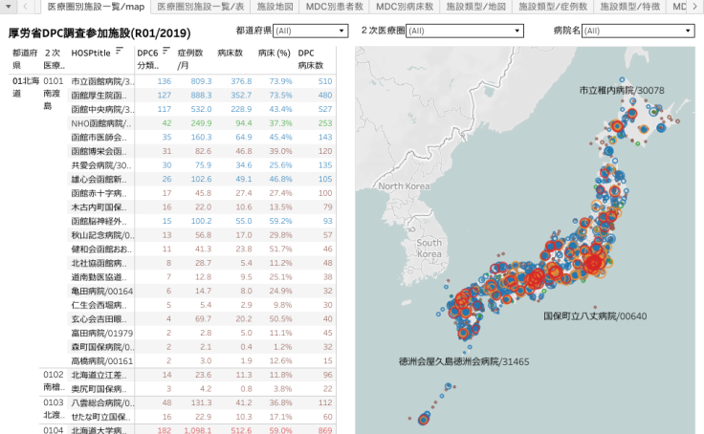Click the 症例数/月 column header

194,59
